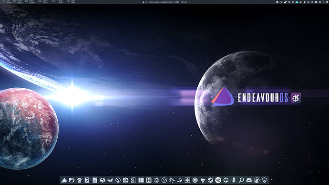Click the CPU monitor widget in top panel
This screenshot has height=185, width=329.
[x=7, y=1]
